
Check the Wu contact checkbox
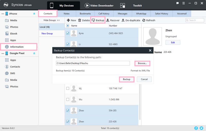click(68, 99)
